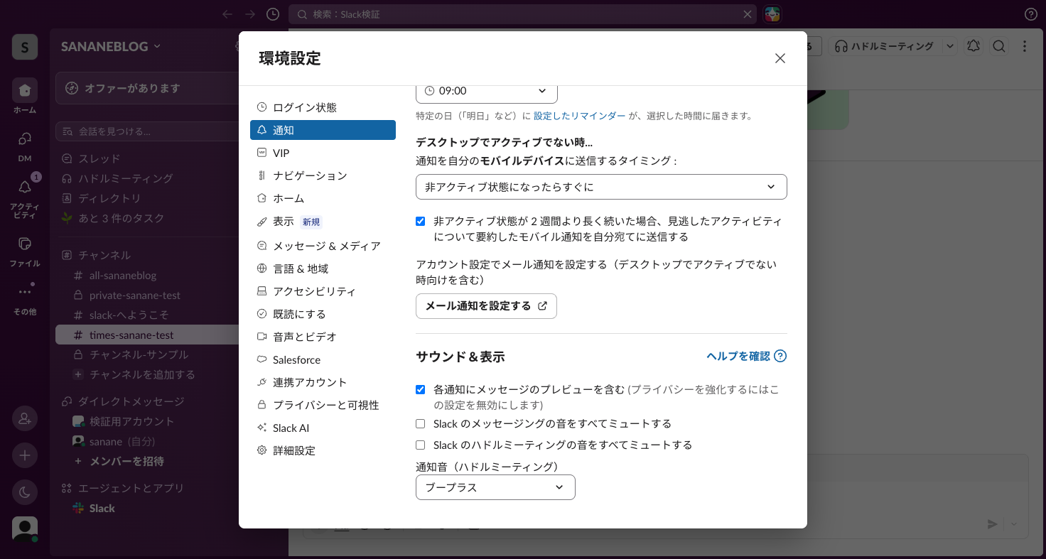Select メッセージ & メディア settings tab

323,246
